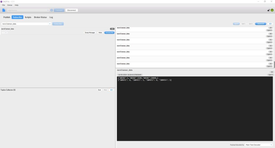275x148 pixels.
Task: Select QoS 1 subscription level
Action: pyautogui.click(x=243, y=24)
